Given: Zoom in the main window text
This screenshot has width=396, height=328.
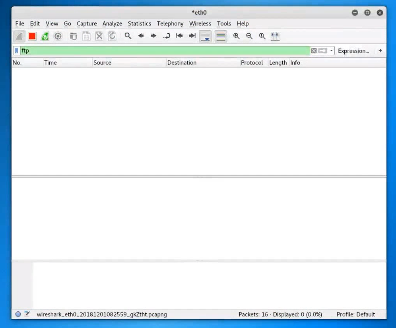Looking at the screenshot, I should point(237,36).
